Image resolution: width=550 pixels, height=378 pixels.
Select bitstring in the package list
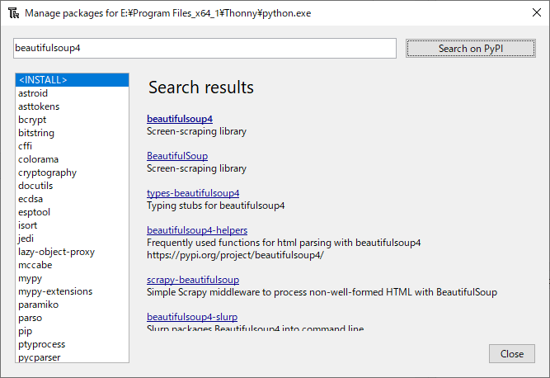[x=73, y=133]
